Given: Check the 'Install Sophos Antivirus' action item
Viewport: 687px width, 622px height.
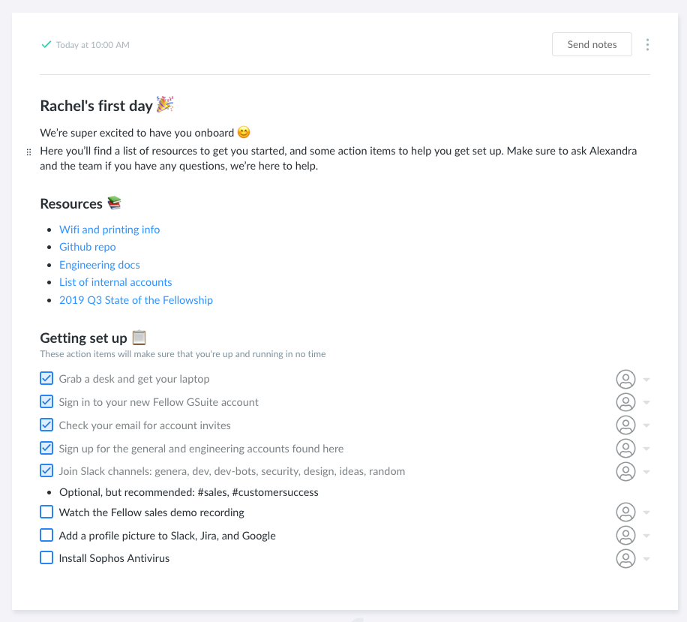Looking at the screenshot, I should click(46, 558).
